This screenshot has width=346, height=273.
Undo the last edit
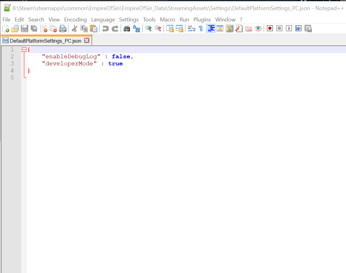(106, 29)
